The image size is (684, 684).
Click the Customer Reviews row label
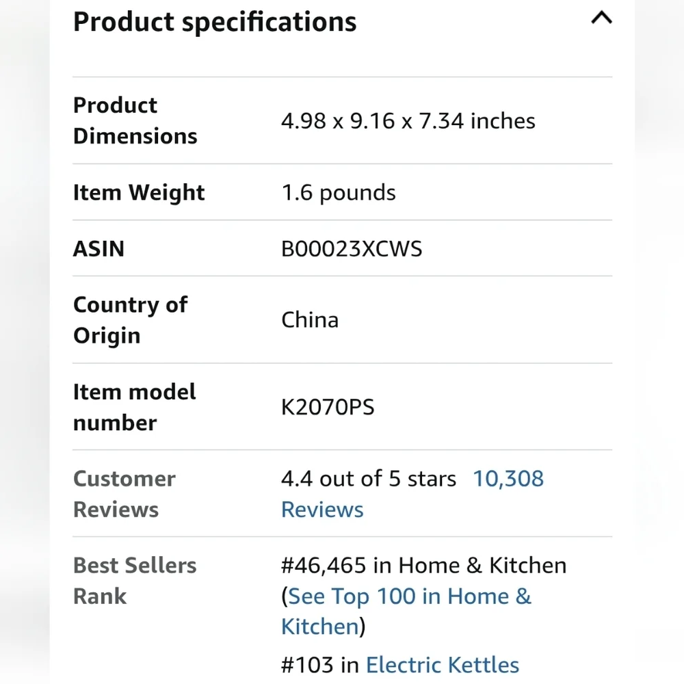pos(124,494)
